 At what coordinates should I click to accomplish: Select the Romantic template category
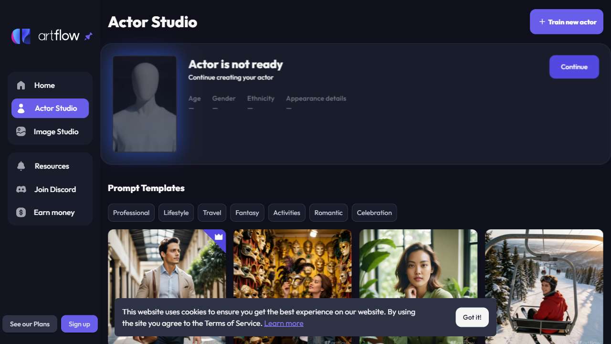click(328, 213)
